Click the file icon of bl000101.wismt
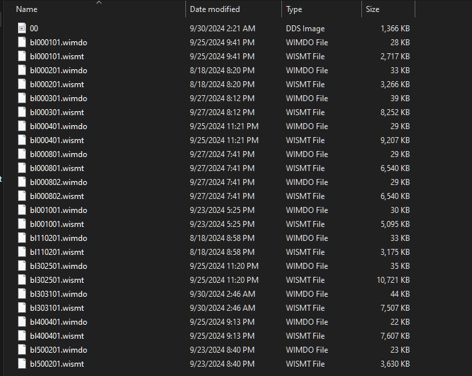Viewport: 472px width, 376px height. tap(22, 56)
